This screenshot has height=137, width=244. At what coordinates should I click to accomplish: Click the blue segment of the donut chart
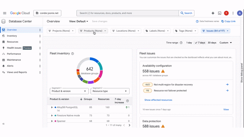(94, 60)
